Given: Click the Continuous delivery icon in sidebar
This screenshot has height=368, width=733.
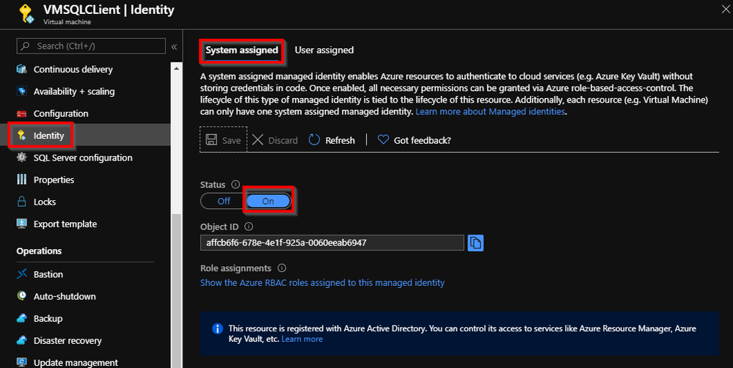Looking at the screenshot, I should point(21,69).
